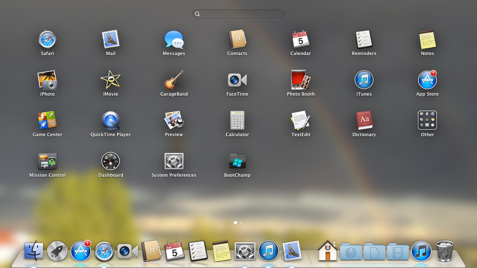Open iMovie star icon
The image size is (477, 268).
pos(111,80)
